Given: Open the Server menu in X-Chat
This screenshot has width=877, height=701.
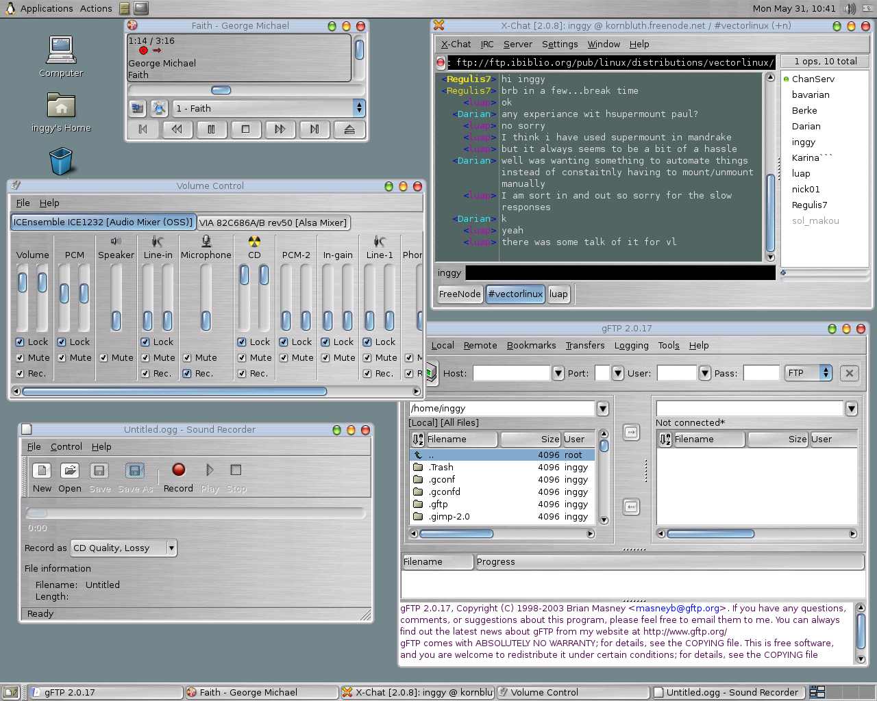Looking at the screenshot, I should click(x=517, y=44).
